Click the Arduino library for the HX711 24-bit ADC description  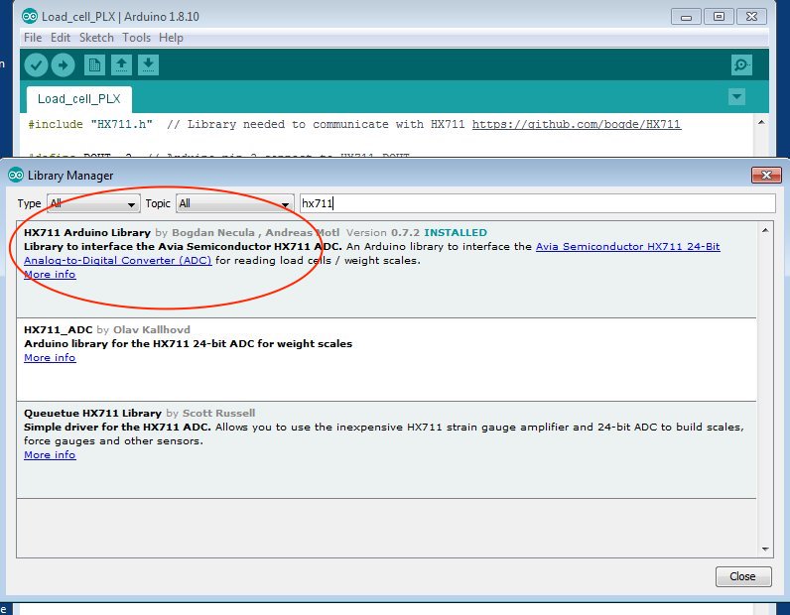[188, 344]
